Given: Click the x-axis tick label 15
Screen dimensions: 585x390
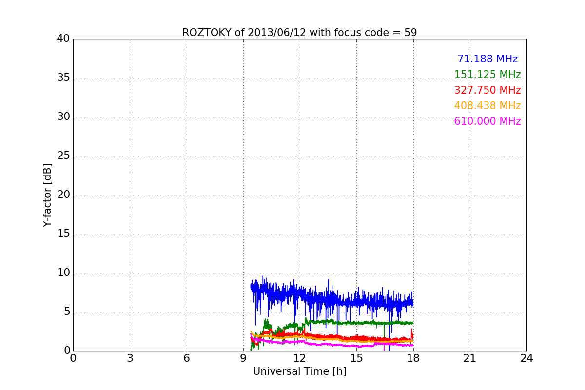Looking at the screenshot, I should pos(356,358).
